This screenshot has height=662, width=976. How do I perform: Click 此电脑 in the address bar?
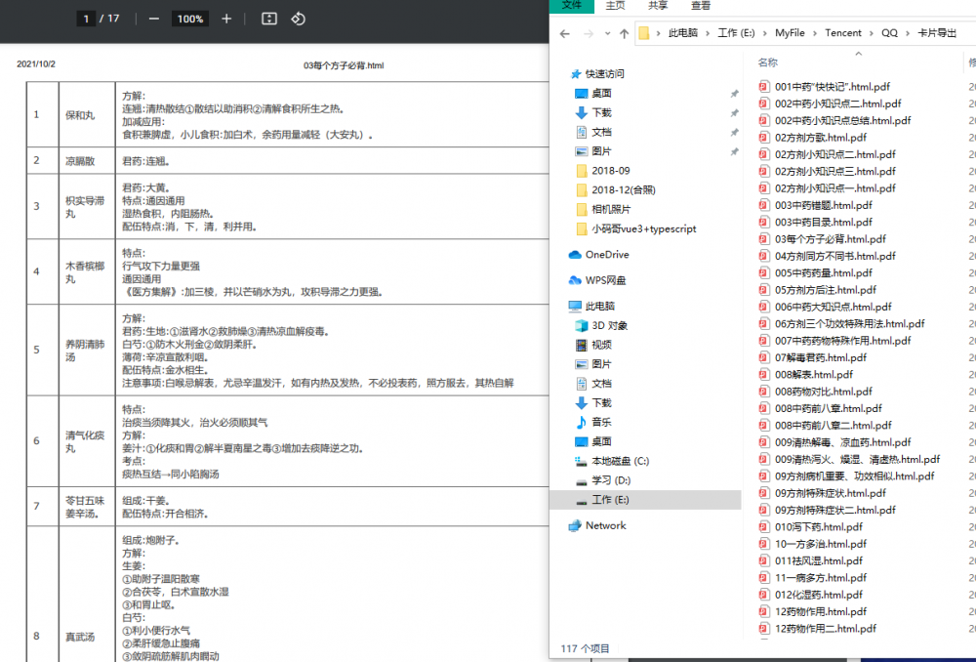(683, 33)
